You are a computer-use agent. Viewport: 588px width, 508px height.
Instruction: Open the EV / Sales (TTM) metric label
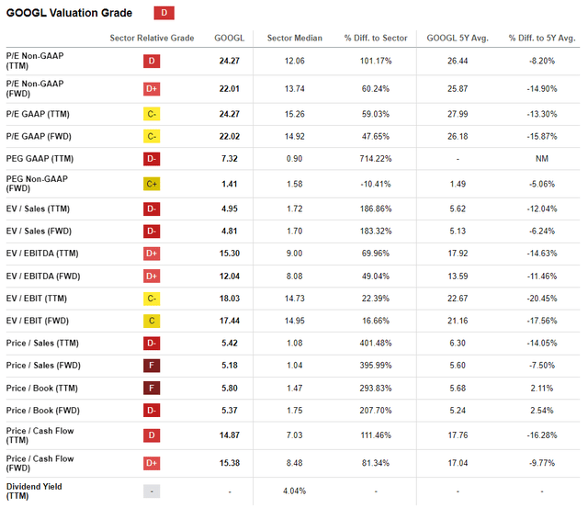coord(39,209)
